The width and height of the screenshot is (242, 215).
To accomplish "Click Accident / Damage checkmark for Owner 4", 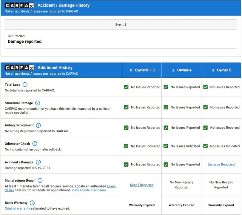I will tap(166, 164).
